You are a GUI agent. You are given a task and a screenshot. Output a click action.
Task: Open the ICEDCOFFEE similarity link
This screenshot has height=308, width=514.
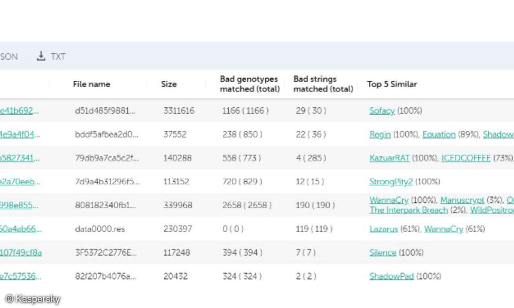(x=466, y=158)
